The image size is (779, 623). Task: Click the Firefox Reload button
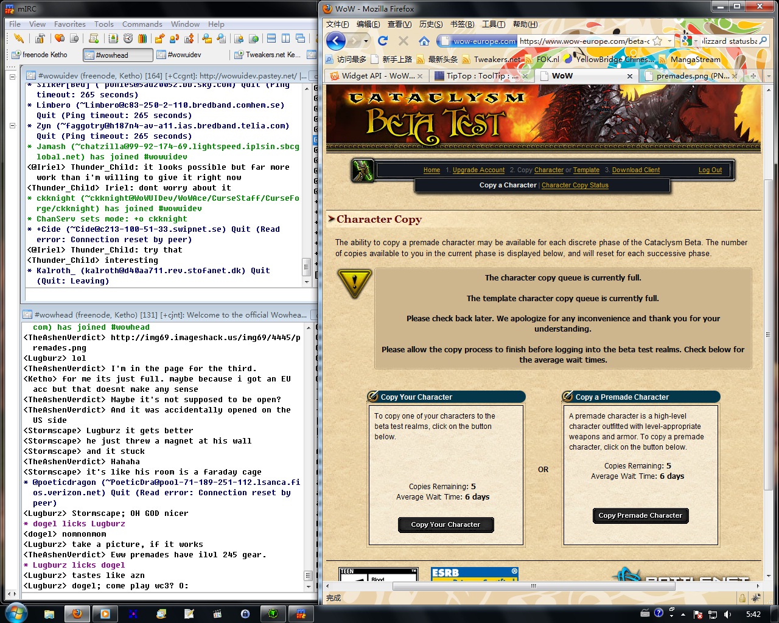(383, 41)
